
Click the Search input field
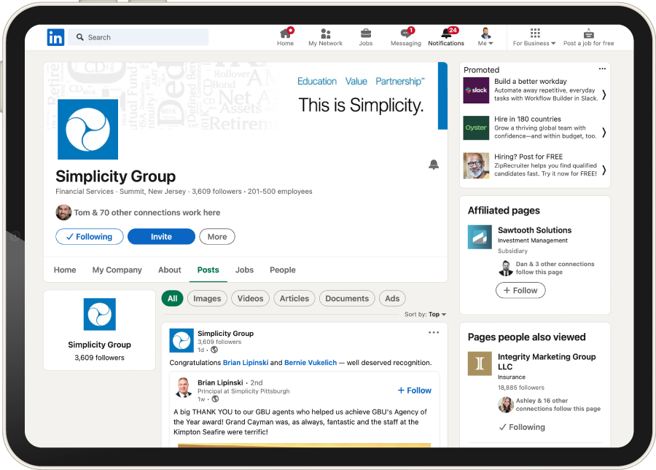(138, 37)
